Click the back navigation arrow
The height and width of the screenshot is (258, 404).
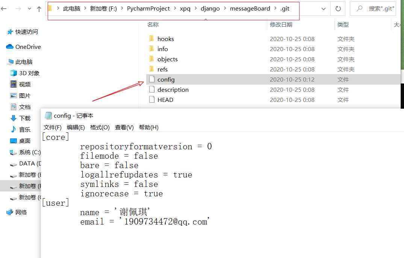(4, 9)
